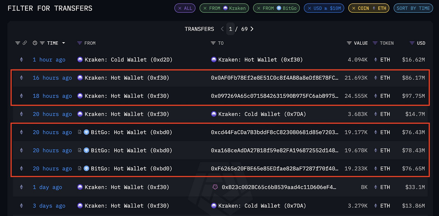Screen dimensions: 439x216
Task: Click the Ethereum chain icon in 1 hour ago row
Action: coord(21,60)
